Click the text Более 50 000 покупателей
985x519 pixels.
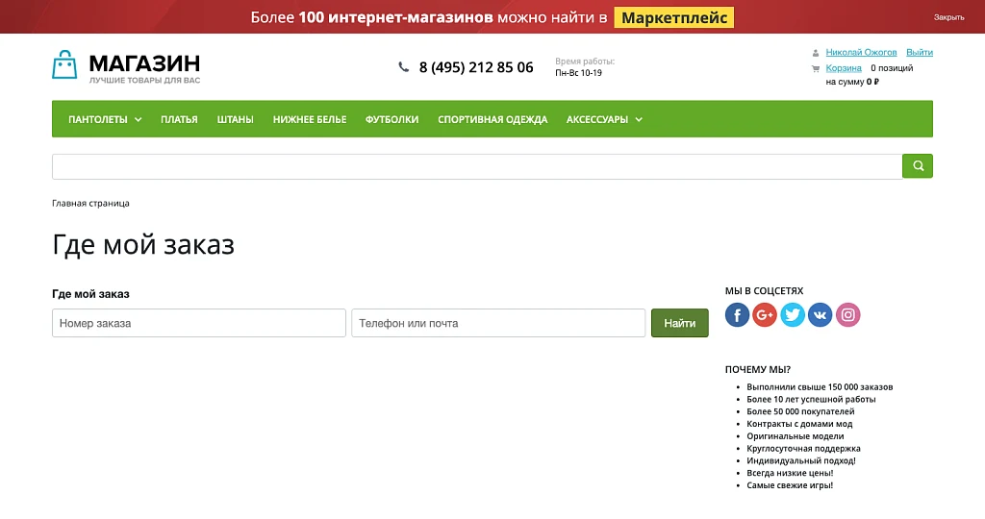800,411
